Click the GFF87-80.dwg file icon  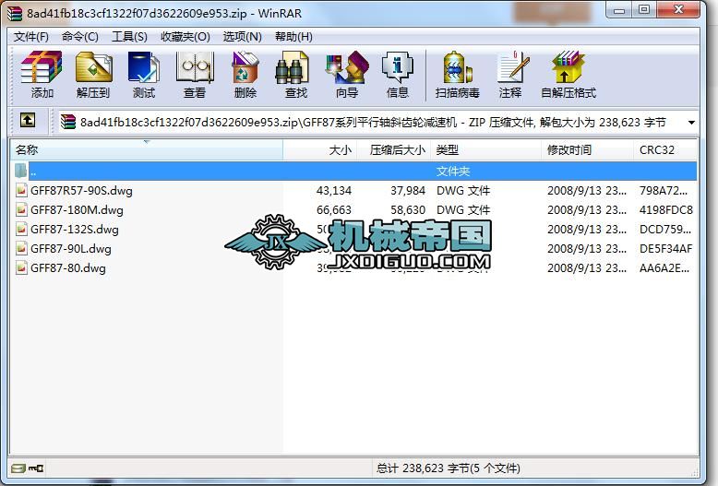(x=21, y=267)
